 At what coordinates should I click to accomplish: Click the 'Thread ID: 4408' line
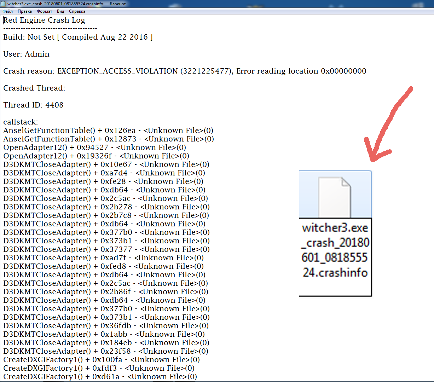click(34, 105)
